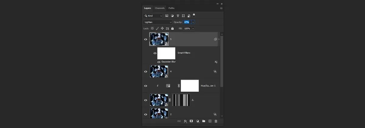Click mask link icon on layer 3

pos(170,100)
